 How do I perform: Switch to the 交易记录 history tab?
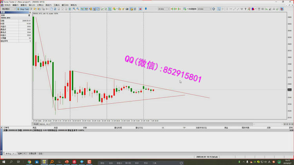point(32,154)
